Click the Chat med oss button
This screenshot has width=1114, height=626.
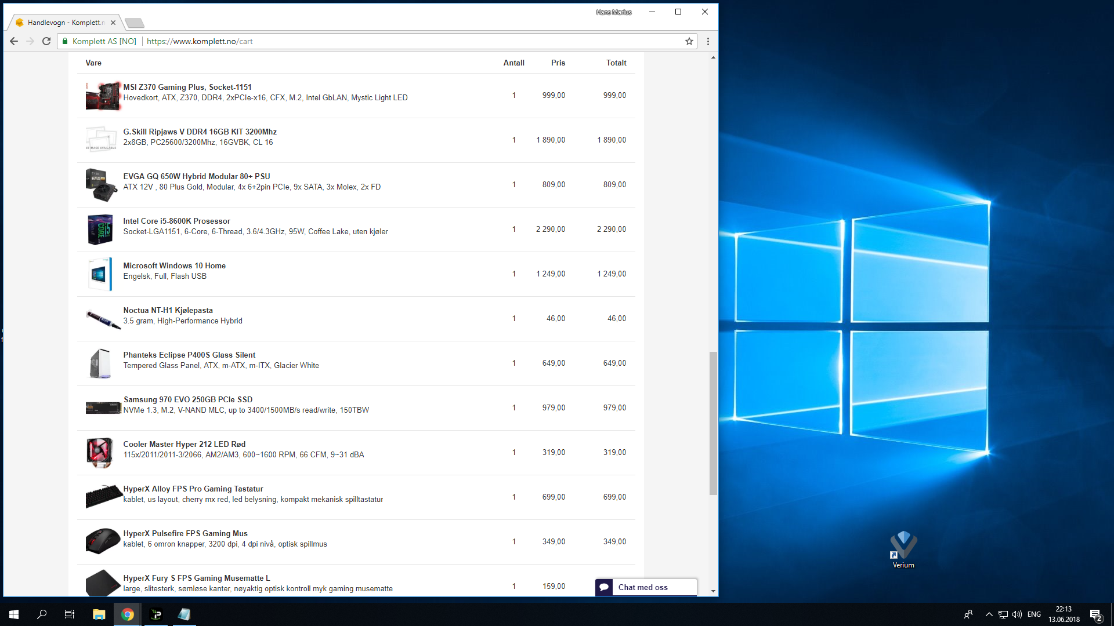pos(646,587)
